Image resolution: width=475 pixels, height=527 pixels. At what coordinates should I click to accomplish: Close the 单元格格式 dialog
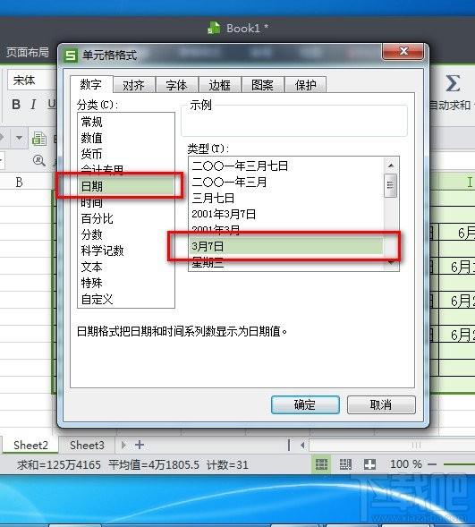click(403, 51)
